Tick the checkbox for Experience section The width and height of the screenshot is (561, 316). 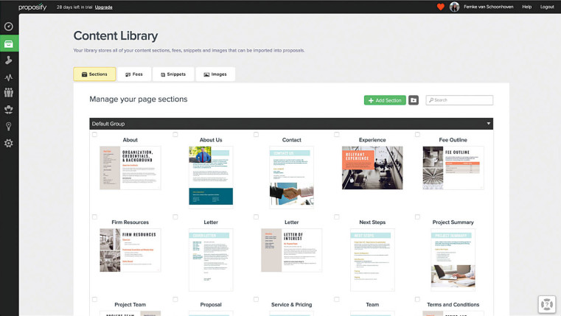point(337,135)
